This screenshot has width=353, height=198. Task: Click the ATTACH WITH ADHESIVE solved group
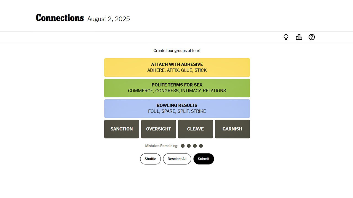(177, 67)
